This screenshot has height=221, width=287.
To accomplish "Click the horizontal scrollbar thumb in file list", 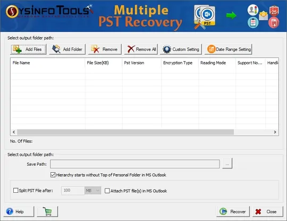I will (125, 132).
